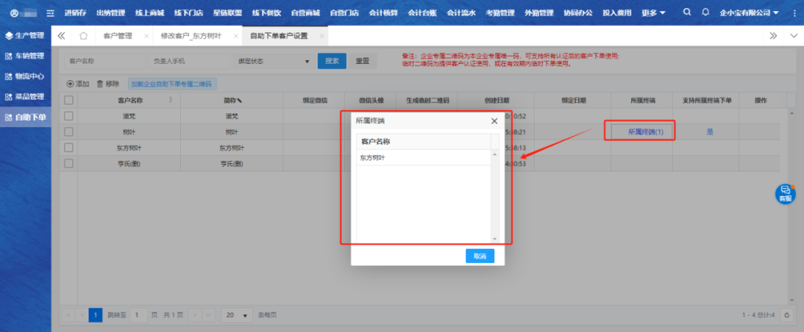The height and width of the screenshot is (332, 804).
Task: Click the hamburger menu icon in header
Action: pyautogui.click(x=50, y=13)
